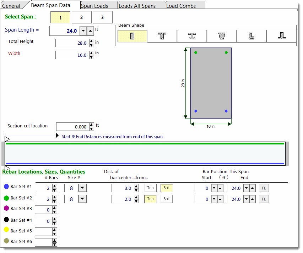This screenshot has height=253, width=303.
Task: Select the rectangular beam shape icon
Action: coord(132,36)
